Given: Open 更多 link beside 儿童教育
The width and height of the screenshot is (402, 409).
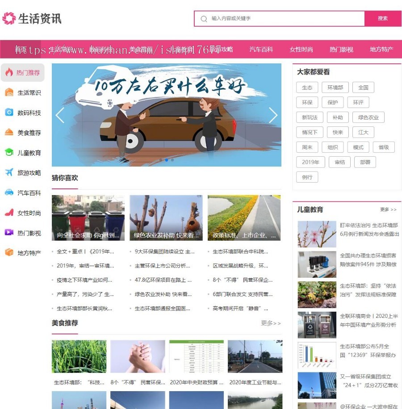Looking at the screenshot, I should coord(388,209).
